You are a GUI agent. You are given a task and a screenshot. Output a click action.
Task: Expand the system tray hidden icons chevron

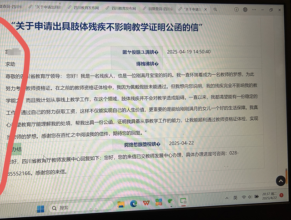coord(226,198)
